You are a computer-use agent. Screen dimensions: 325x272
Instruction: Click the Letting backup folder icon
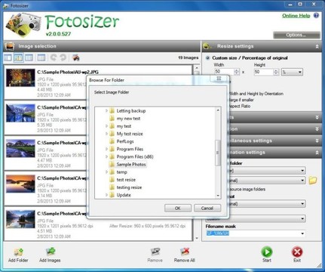pyautogui.click(x=112, y=110)
